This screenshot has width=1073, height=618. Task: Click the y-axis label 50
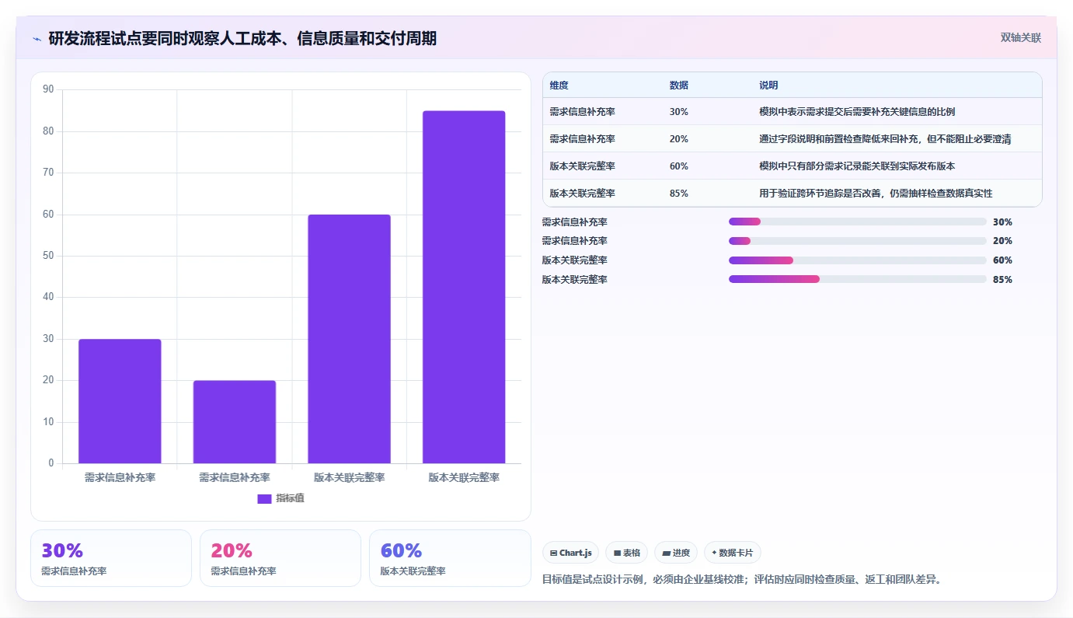tap(48, 256)
